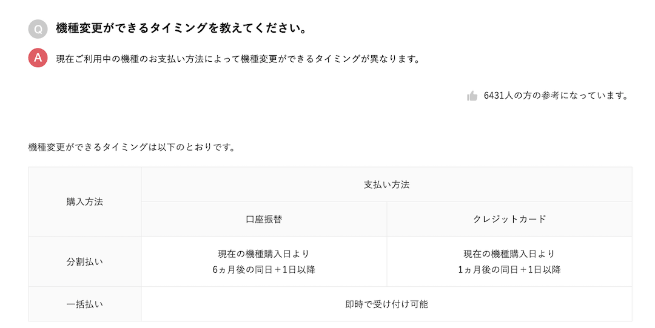Click the クレジットカード column header
655x328 pixels.
click(509, 219)
